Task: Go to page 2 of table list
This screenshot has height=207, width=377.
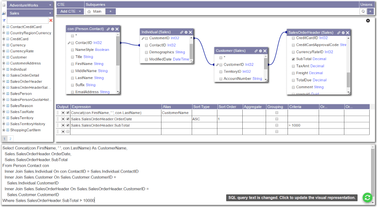Action: (10, 139)
